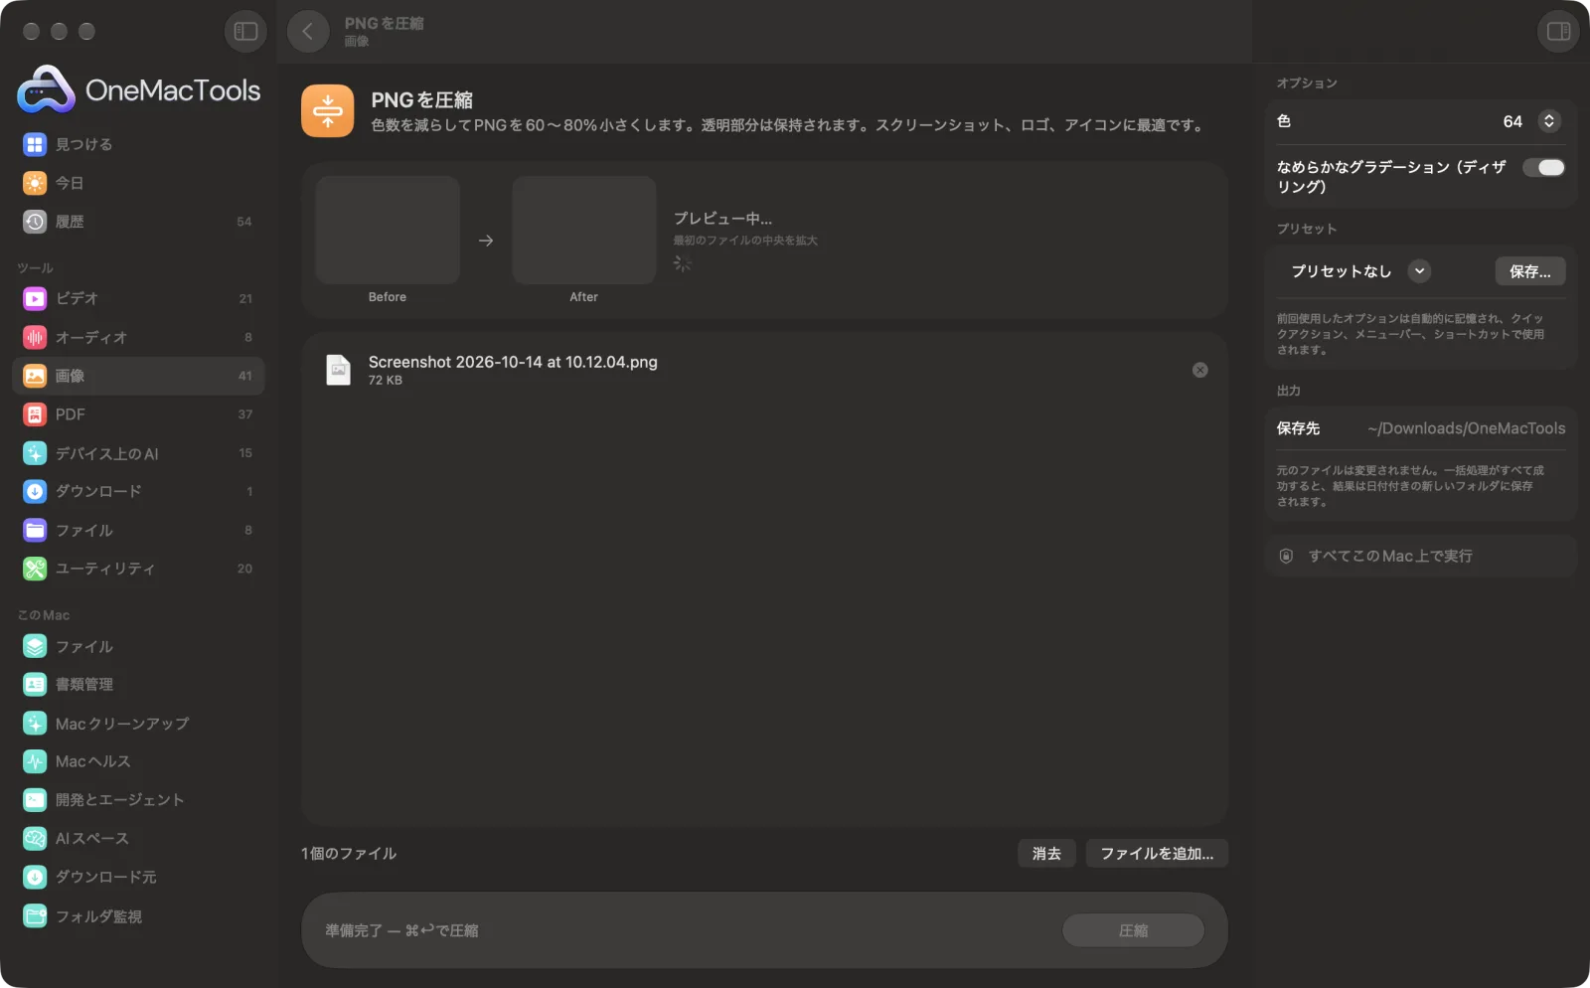1590x988 pixels.
Task: Select ビデオ tools category
Action: pyautogui.click(x=138, y=298)
